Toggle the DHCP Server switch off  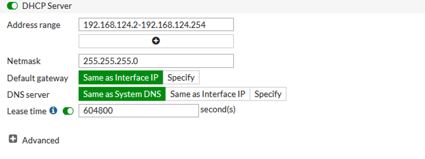[x=12, y=5]
